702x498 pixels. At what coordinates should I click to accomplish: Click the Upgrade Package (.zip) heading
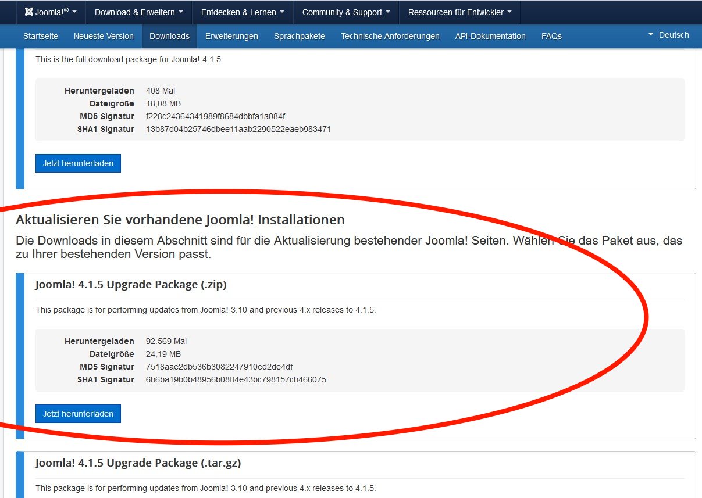pyautogui.click(x=131, y=285)
